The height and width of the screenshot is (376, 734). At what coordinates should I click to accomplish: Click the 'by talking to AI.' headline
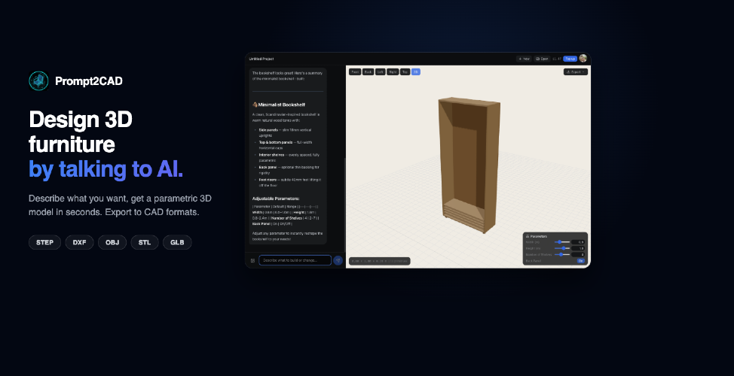click(x=106, y=169)
